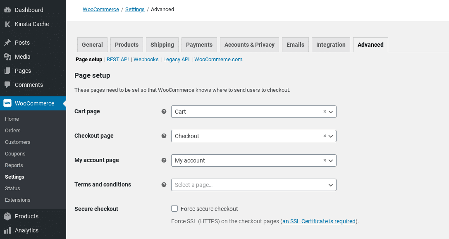Select the Posts menu icon
The image size is (449, 239).
(7, 42)
